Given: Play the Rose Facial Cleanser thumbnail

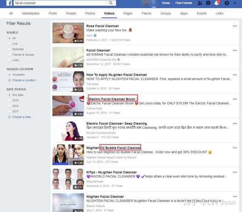Looking at the screenshot, I should 68,33.
